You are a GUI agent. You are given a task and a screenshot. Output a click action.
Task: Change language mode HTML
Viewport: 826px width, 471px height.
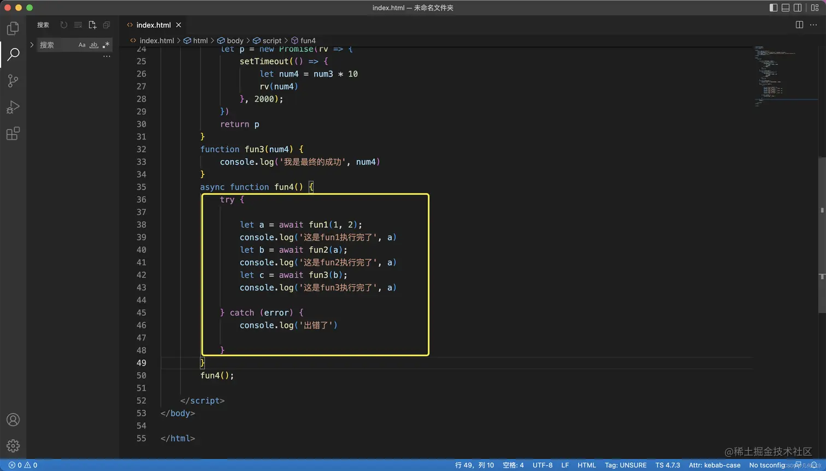tap(587, 465)
